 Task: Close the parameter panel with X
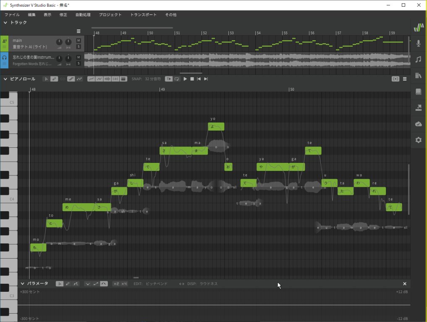point(405,284)
